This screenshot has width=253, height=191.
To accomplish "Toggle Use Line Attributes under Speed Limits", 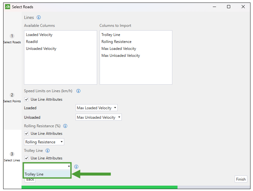I will (x=27, y=99).
